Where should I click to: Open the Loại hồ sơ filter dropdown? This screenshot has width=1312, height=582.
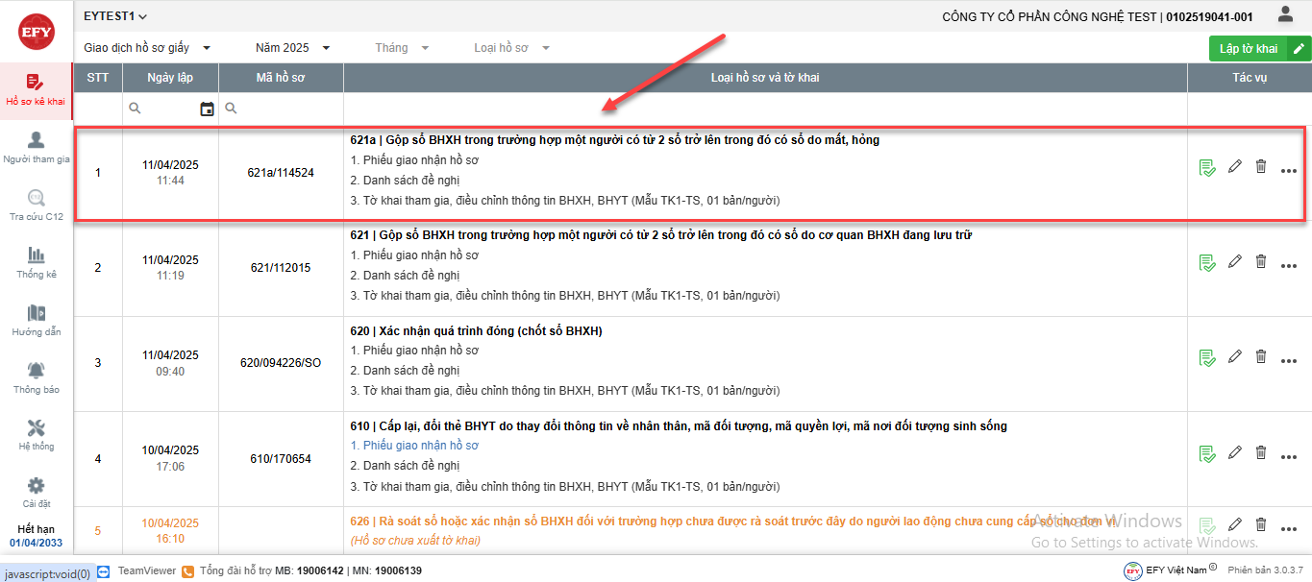pos(511,48)
